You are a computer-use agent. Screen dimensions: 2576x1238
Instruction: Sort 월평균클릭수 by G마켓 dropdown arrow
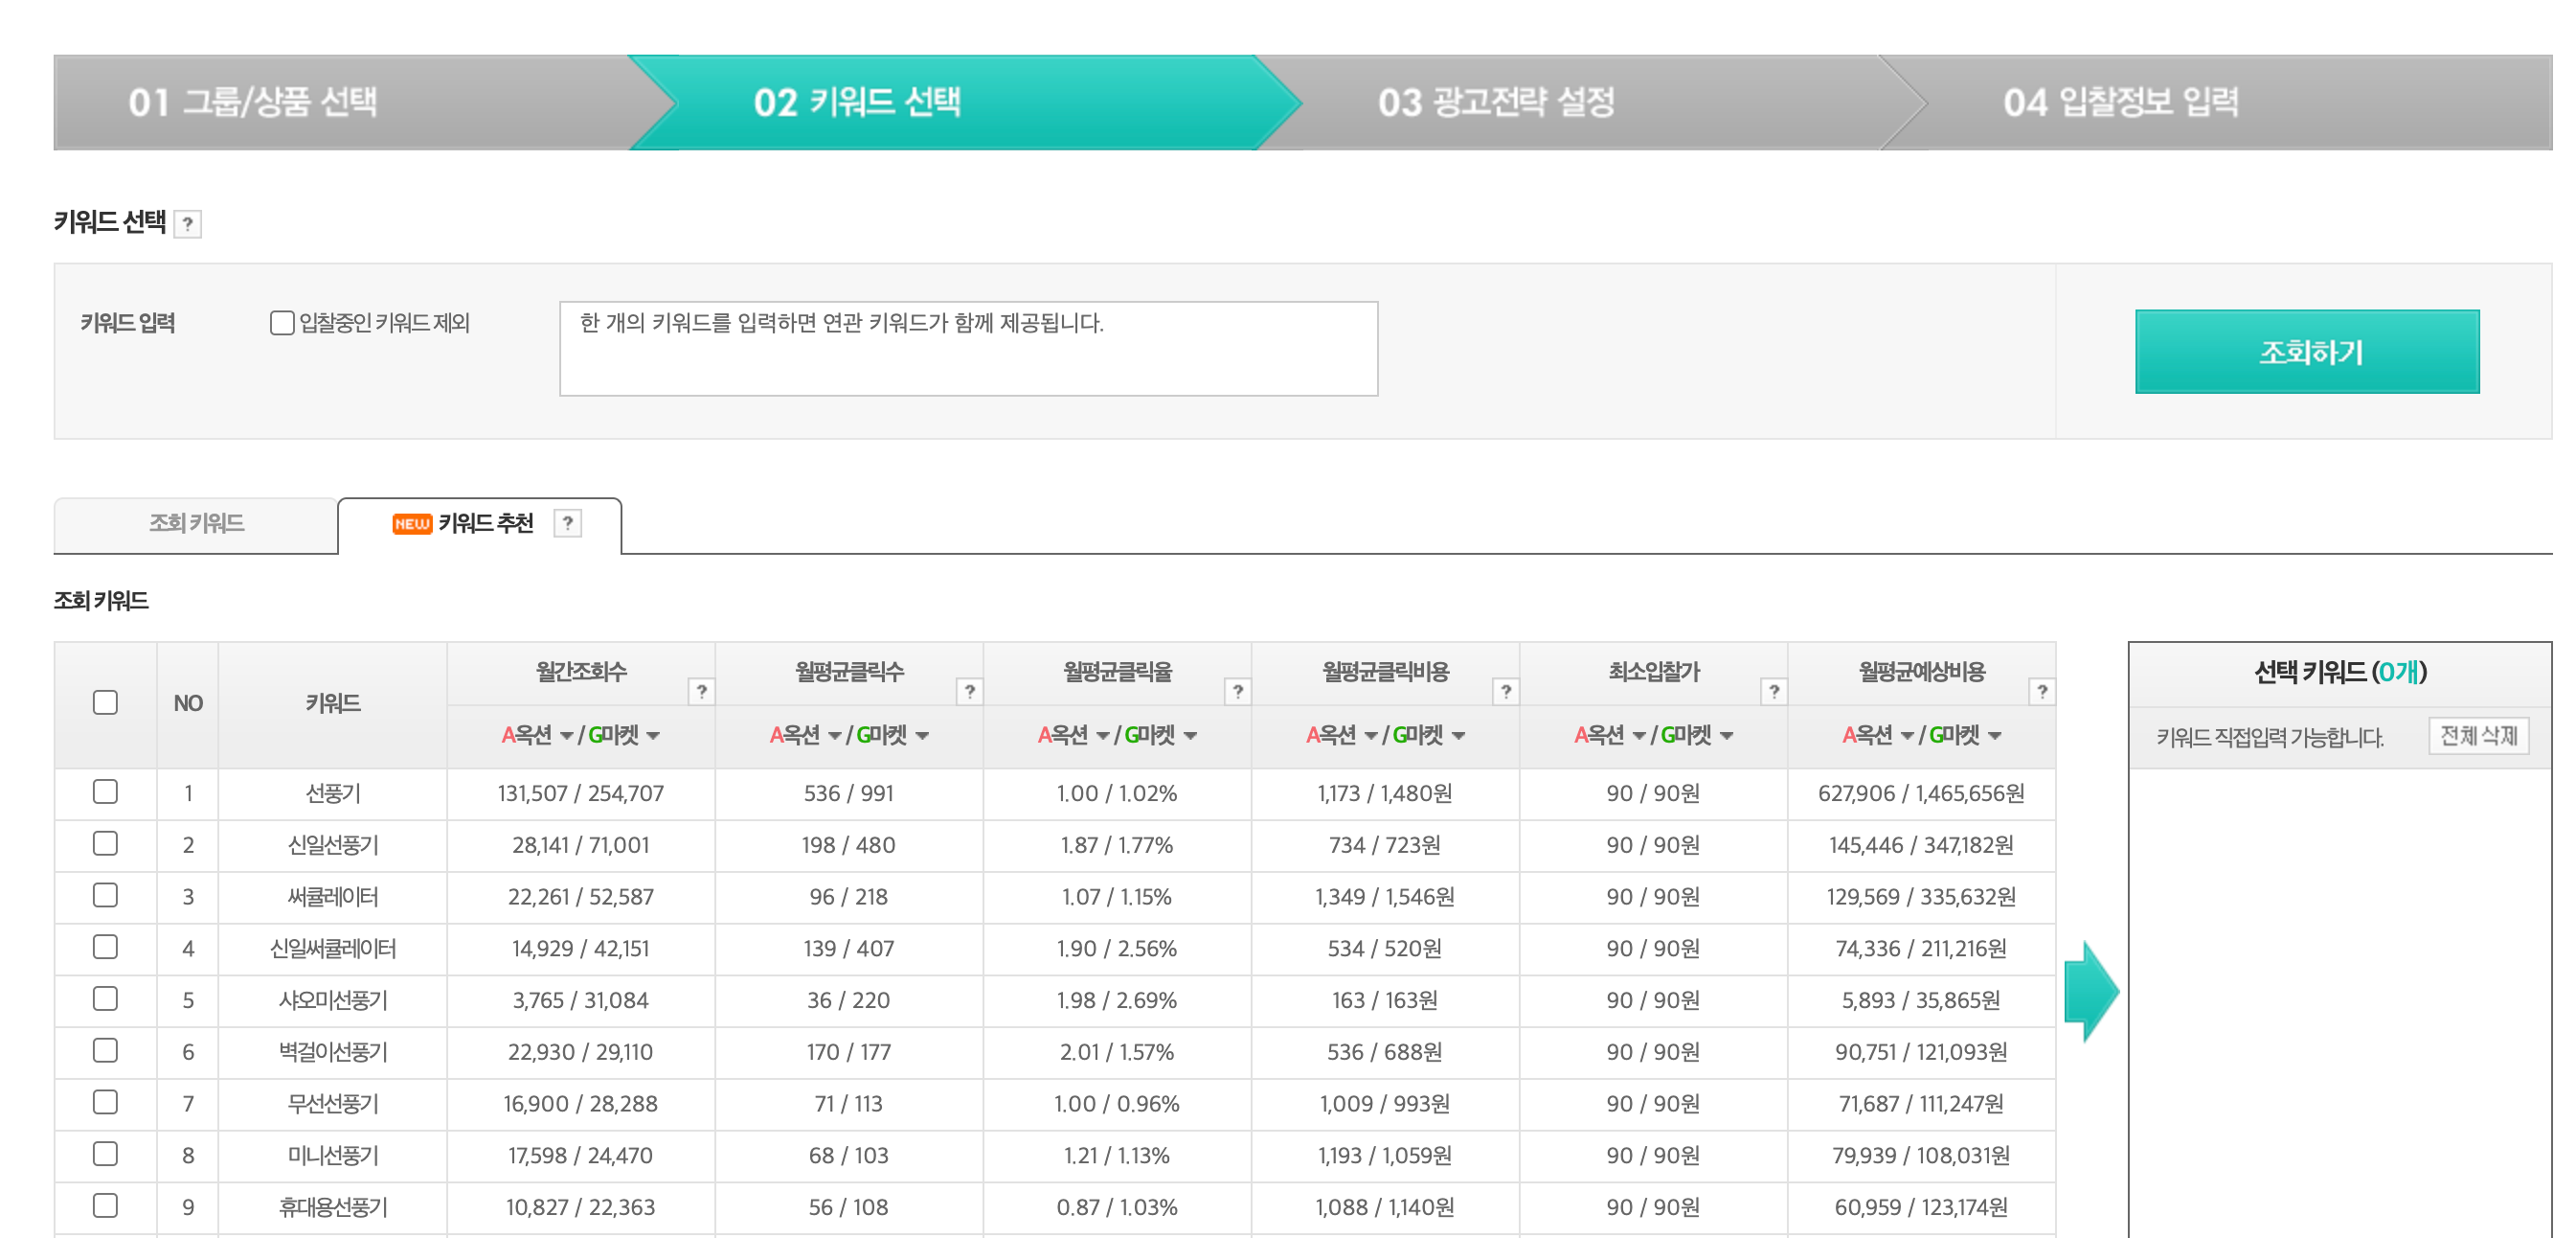pyautogui.click(x=922, y=737)
